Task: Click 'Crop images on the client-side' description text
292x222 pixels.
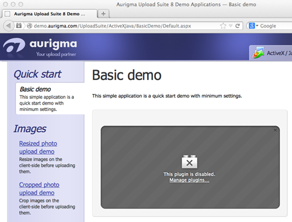Action: coord(47,207)
